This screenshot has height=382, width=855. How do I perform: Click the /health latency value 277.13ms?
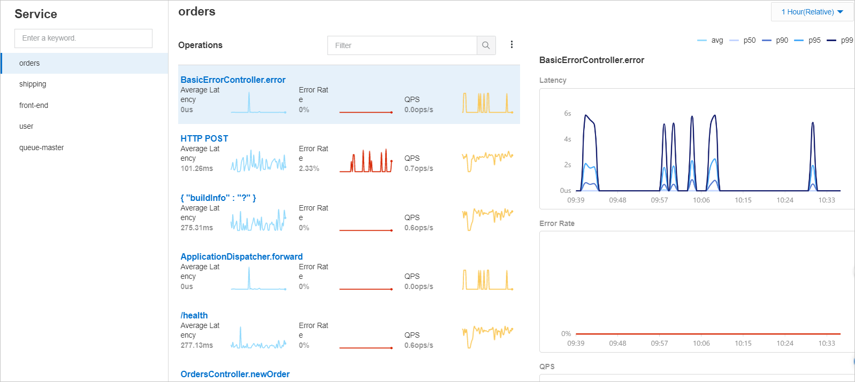(197, 345)
